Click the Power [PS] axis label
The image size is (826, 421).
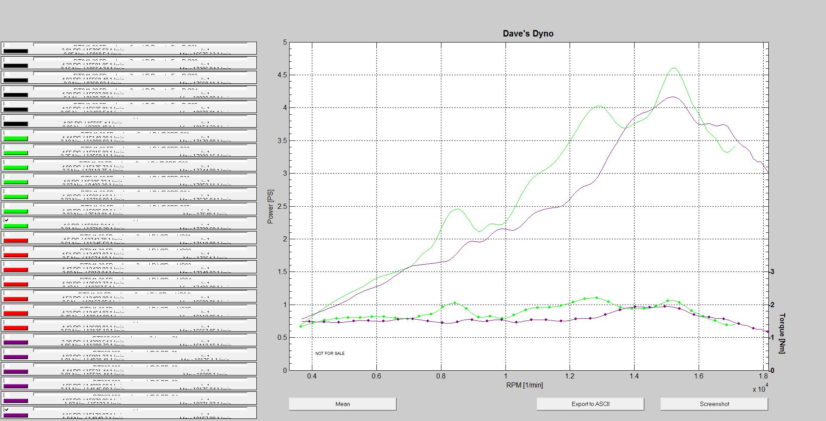click(x=270, y=207)
